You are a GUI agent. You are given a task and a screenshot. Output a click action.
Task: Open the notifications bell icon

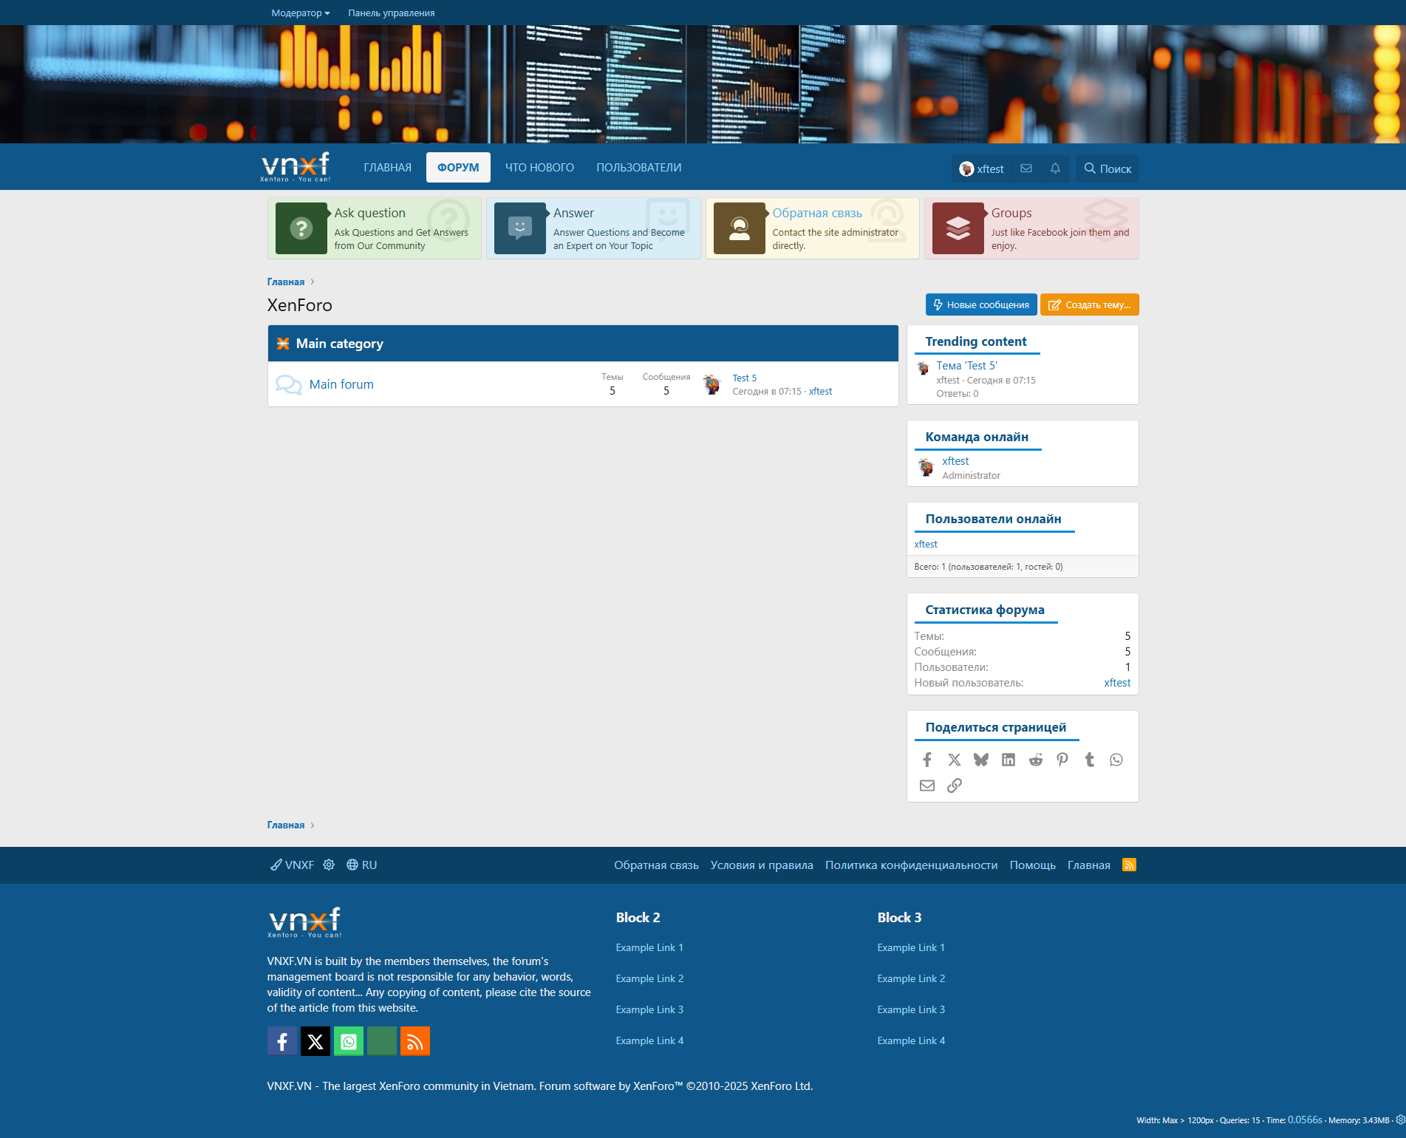pyautogui.click(x=1055, y=168)
